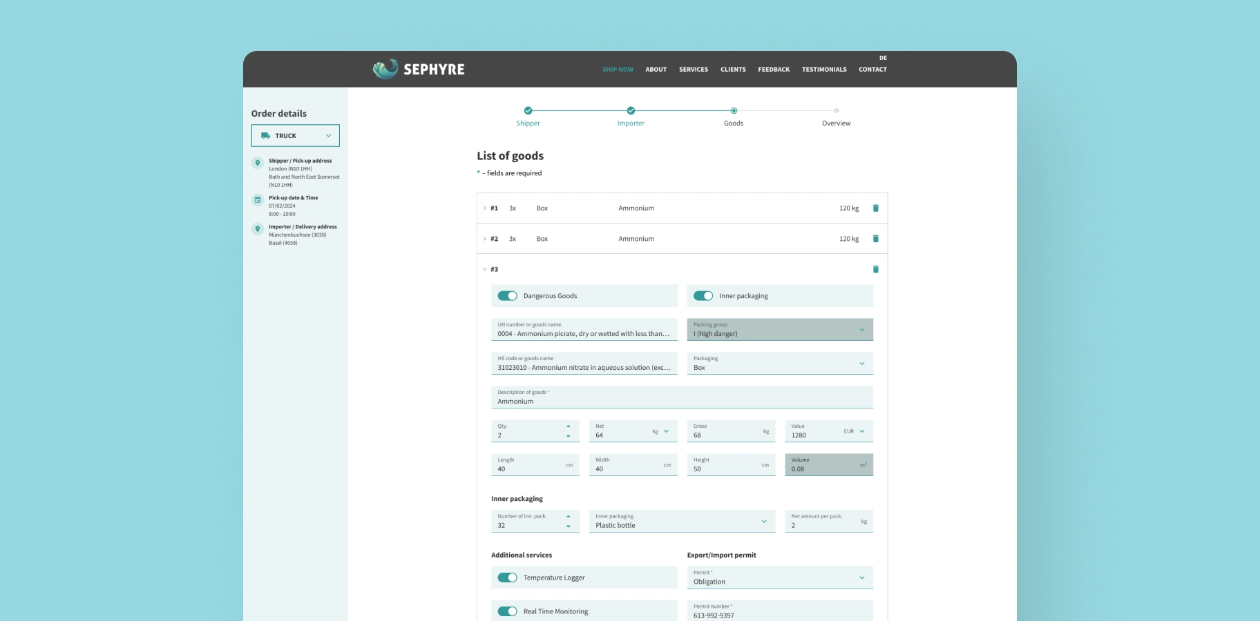Image resolution: width=1260 pixels, height=621 pixels.
Task: Click the HS code or goods name field
Action: point(584,363)
